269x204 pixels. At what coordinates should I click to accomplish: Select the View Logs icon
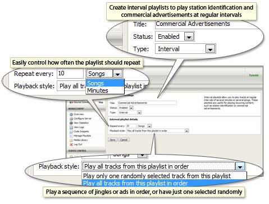71,127
